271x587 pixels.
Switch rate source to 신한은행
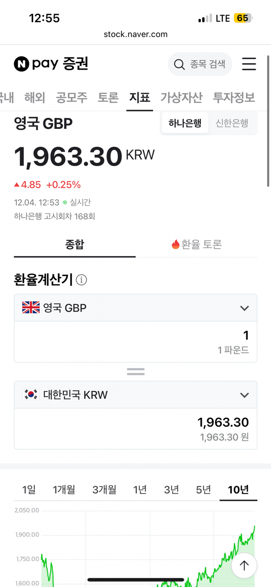232,123
